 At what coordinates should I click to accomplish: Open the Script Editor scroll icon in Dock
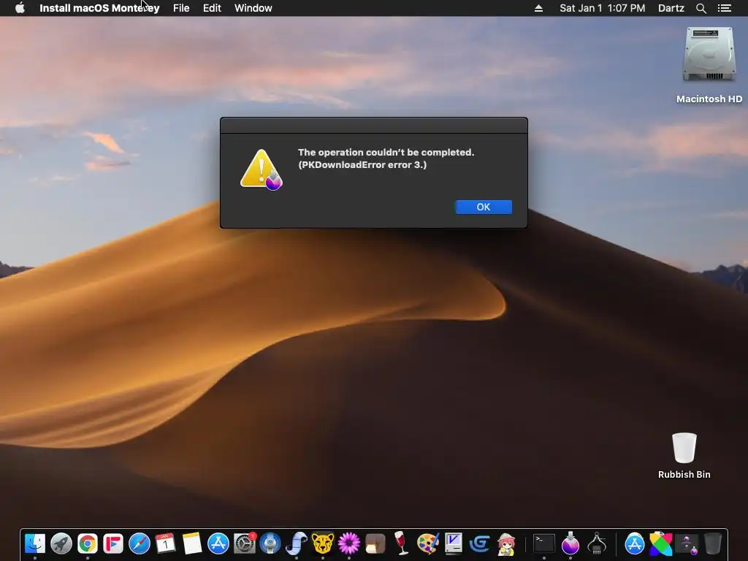297,543
